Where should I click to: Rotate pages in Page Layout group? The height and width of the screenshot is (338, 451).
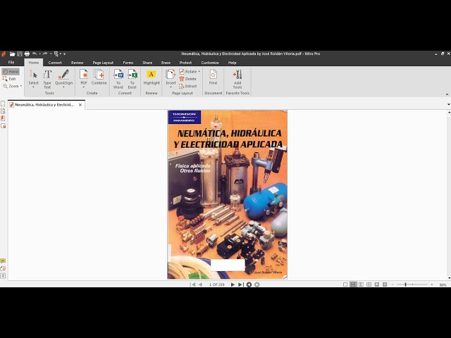click(x=188, y=72)
